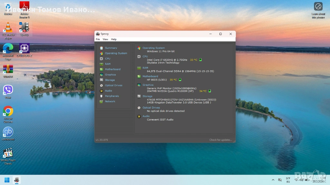Select Storage in the sidebar

click(110, 80)
